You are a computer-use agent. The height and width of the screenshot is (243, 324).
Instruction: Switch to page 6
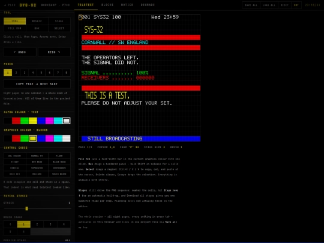(x=50, y=73)
